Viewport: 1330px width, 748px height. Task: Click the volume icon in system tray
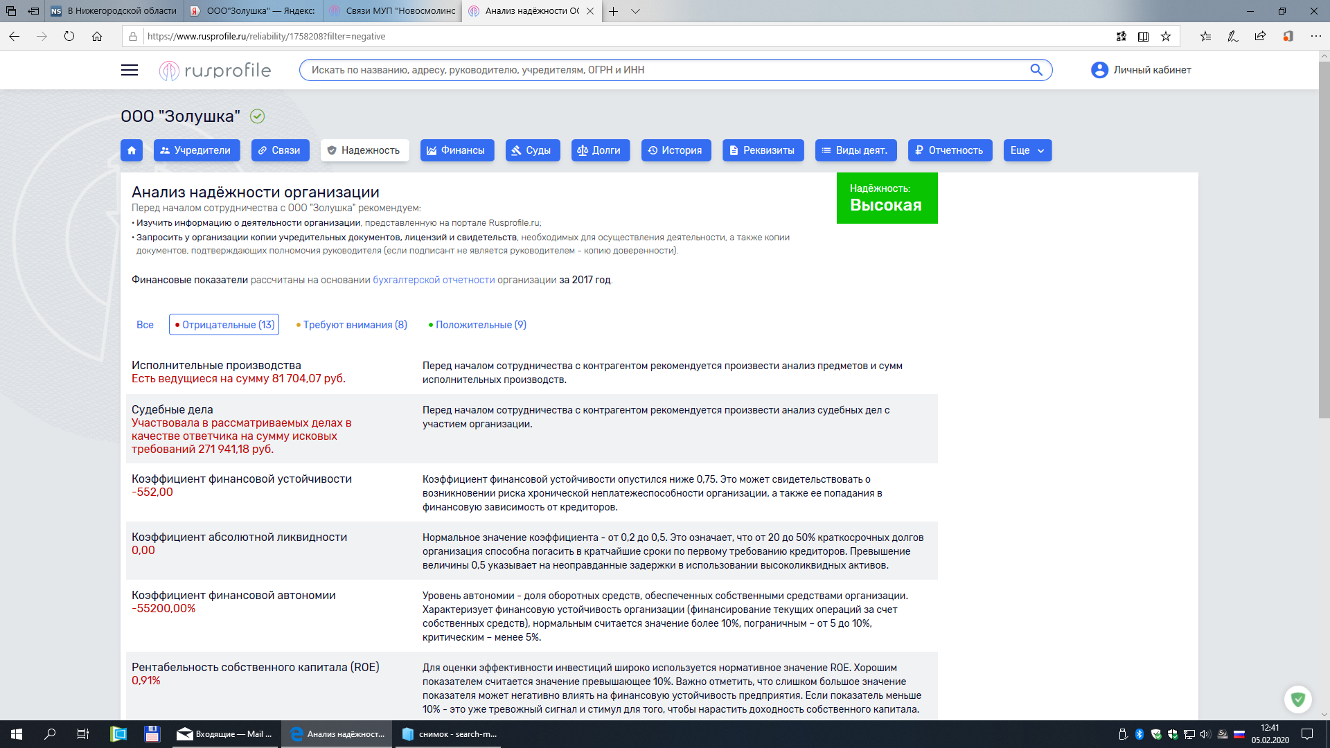tap(1205, 734)
